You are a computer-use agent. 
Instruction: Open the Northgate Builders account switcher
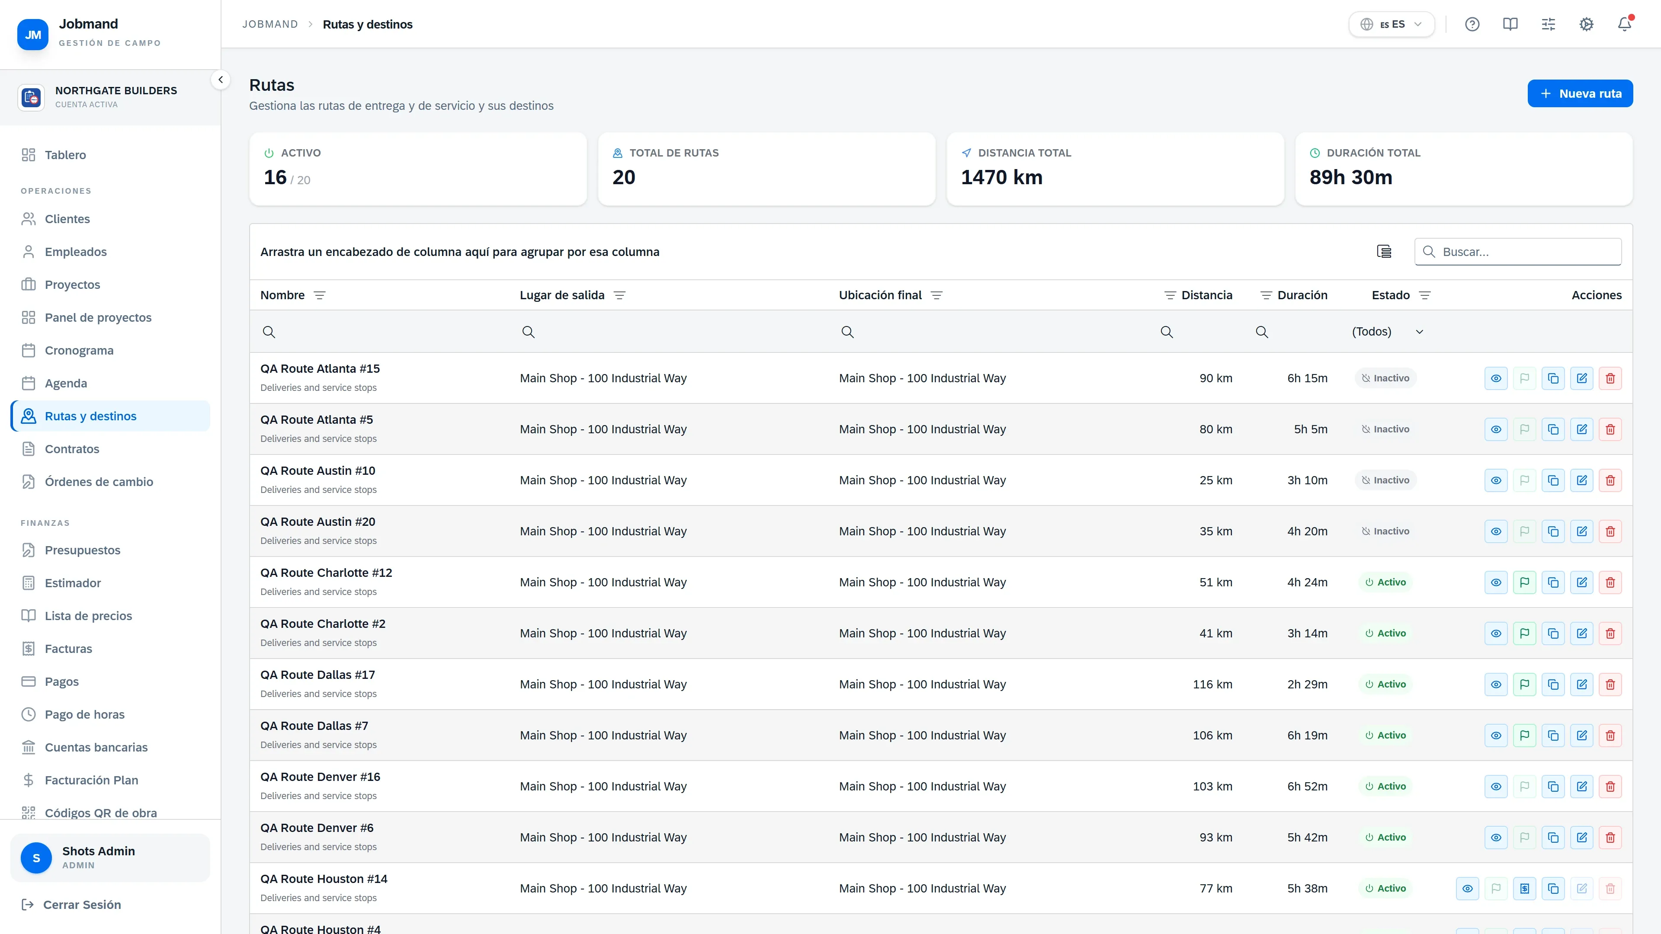[110, 97]
